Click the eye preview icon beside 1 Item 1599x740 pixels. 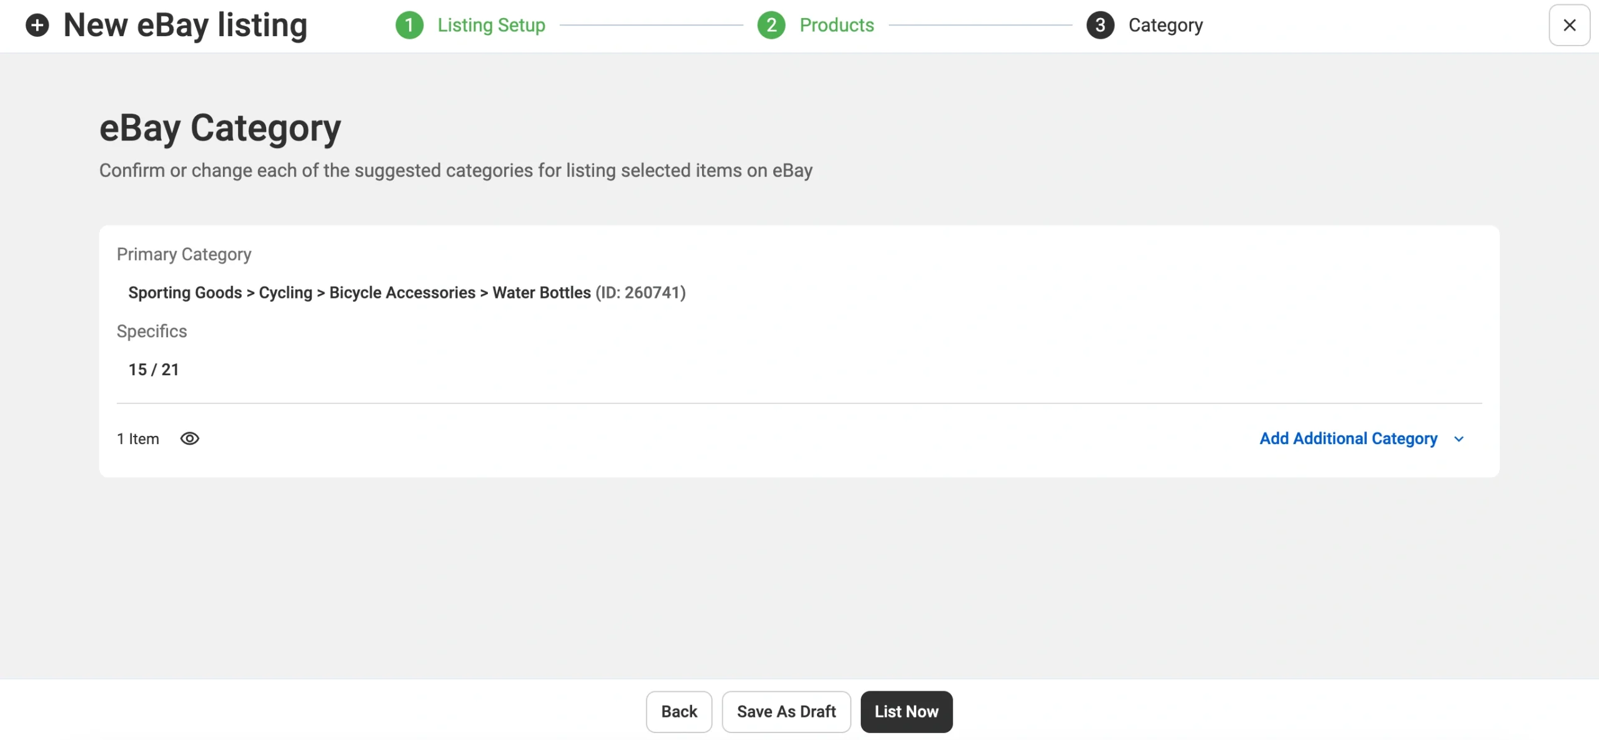(190, 438)
